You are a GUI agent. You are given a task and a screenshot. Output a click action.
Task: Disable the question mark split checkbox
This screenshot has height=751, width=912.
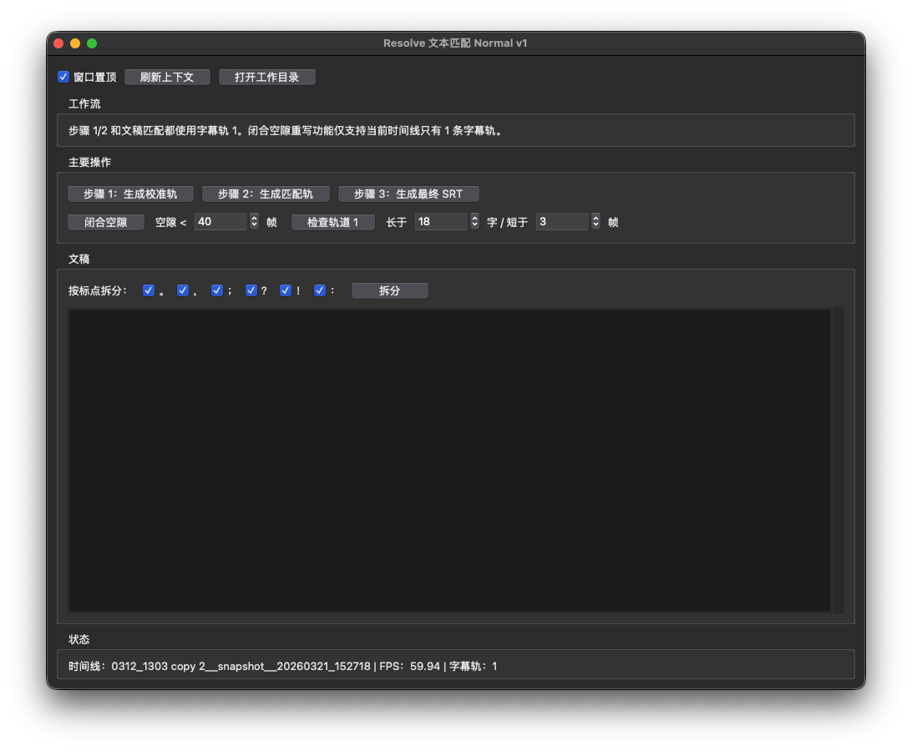coord(251,290)
